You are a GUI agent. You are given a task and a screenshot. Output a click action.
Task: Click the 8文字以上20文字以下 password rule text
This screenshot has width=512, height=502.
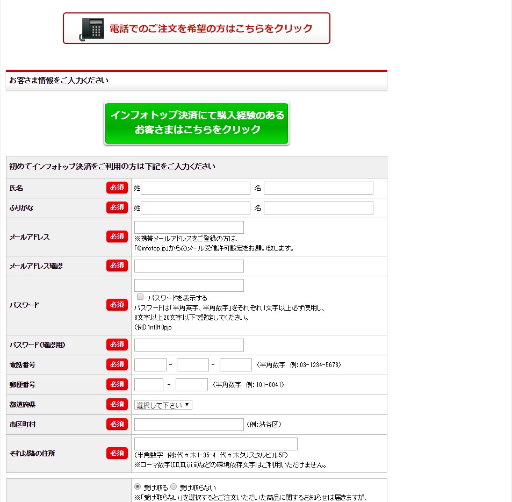coord(192,318)
